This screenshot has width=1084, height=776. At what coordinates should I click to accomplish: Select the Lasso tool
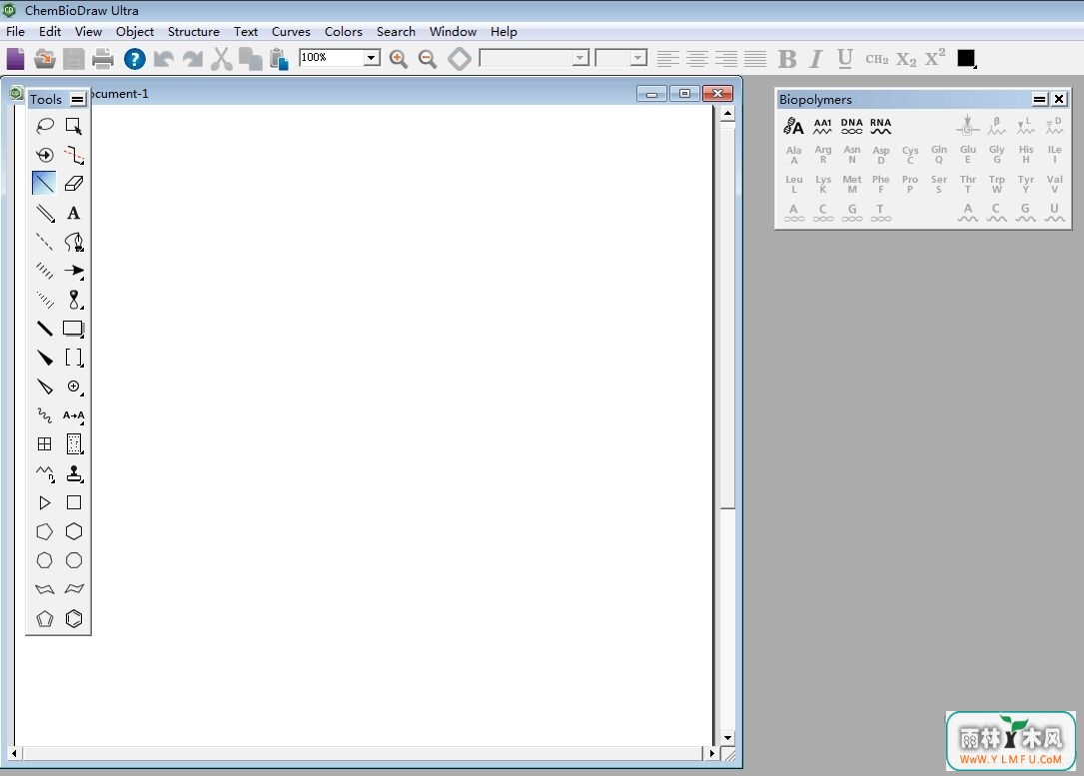[44, 125]
